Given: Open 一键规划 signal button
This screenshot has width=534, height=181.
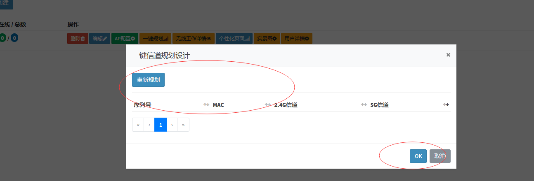Looking at the screenshot, I should [155, 39].
